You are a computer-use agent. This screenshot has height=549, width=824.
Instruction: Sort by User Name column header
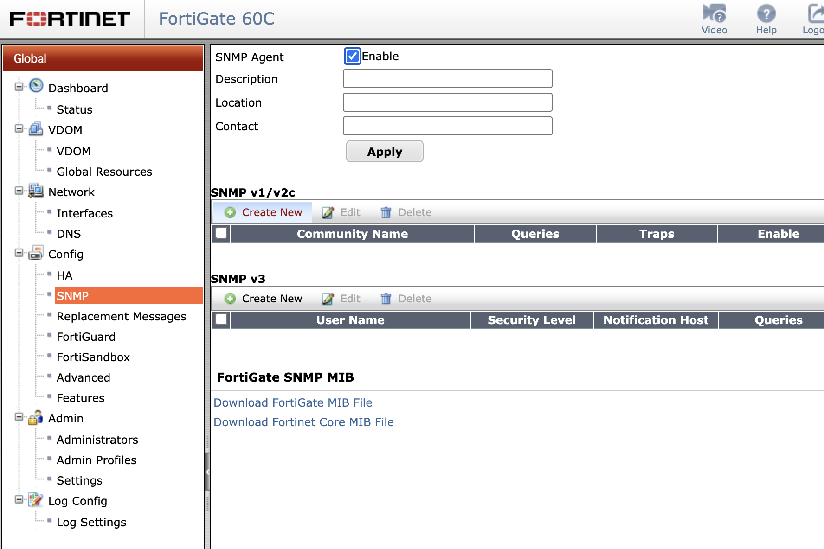pyautogui.click(x=350, y=320)
